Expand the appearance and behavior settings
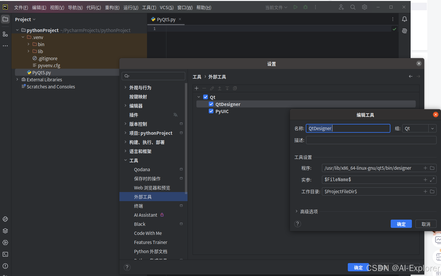 tap(126, 87)
